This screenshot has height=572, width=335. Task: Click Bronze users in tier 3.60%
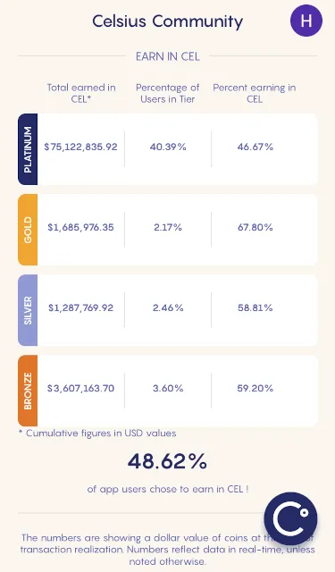point(168,388)
